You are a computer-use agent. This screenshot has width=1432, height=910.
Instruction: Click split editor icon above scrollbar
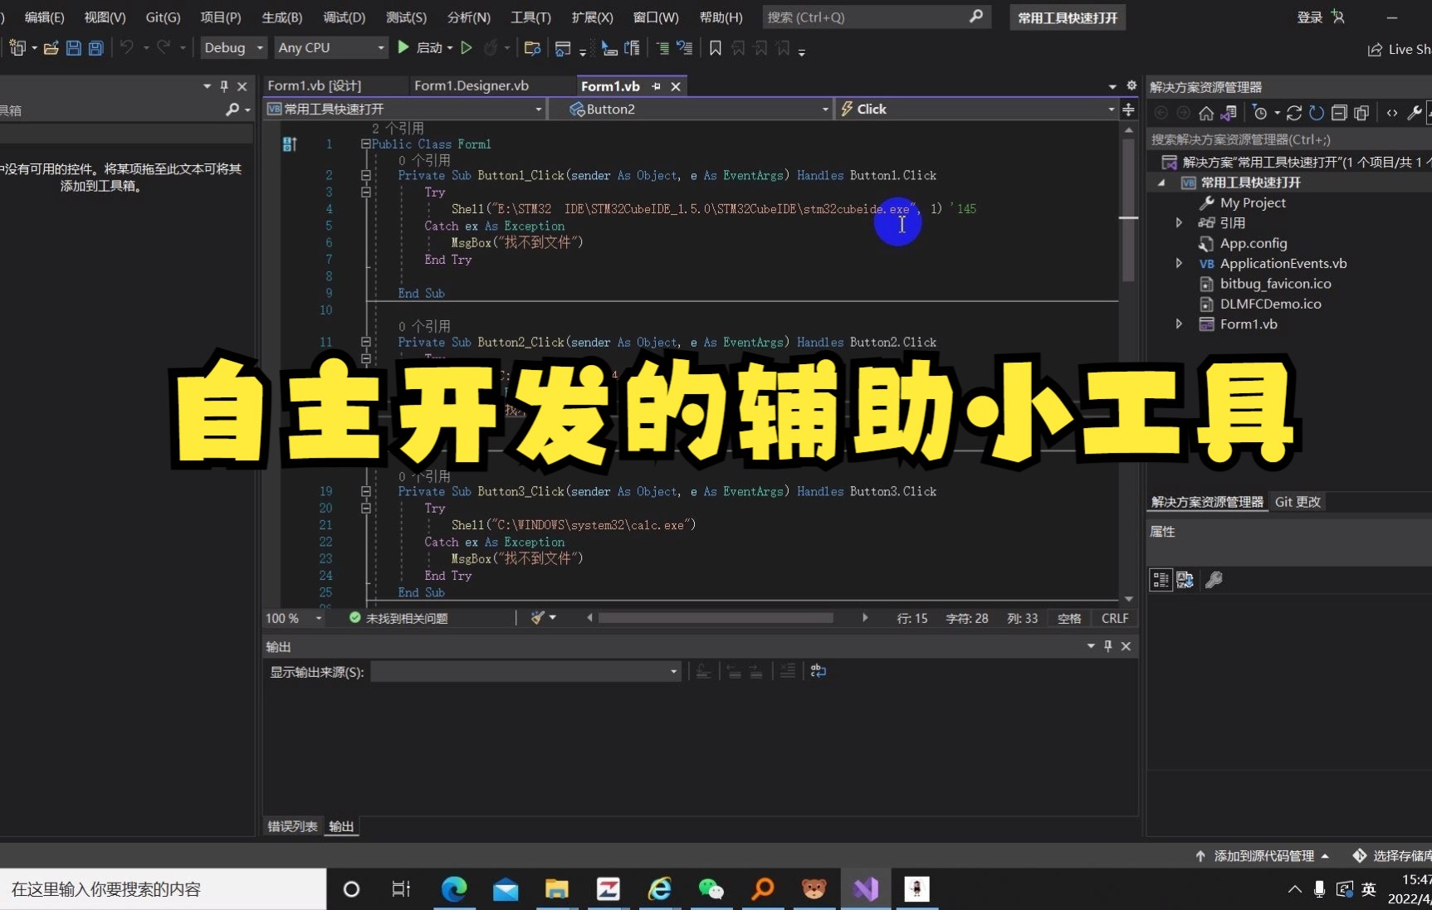click(x=1128, y=109)
